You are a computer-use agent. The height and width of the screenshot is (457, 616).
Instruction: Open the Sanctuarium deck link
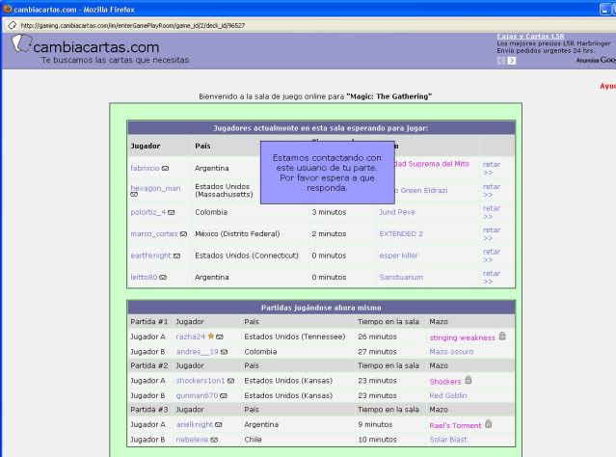point(401,277)
